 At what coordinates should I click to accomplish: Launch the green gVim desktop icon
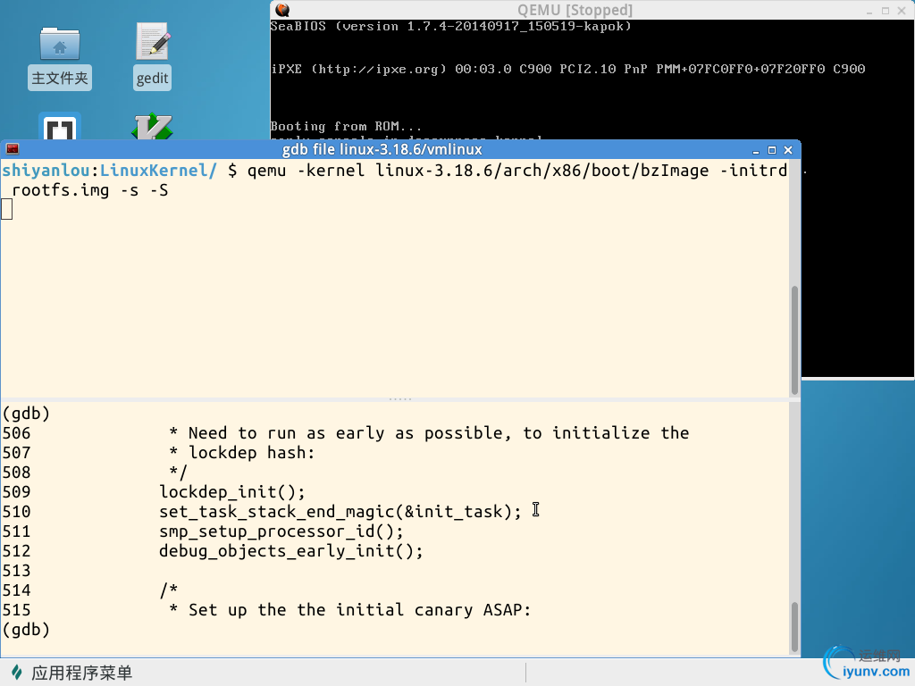tap(152, 127)
